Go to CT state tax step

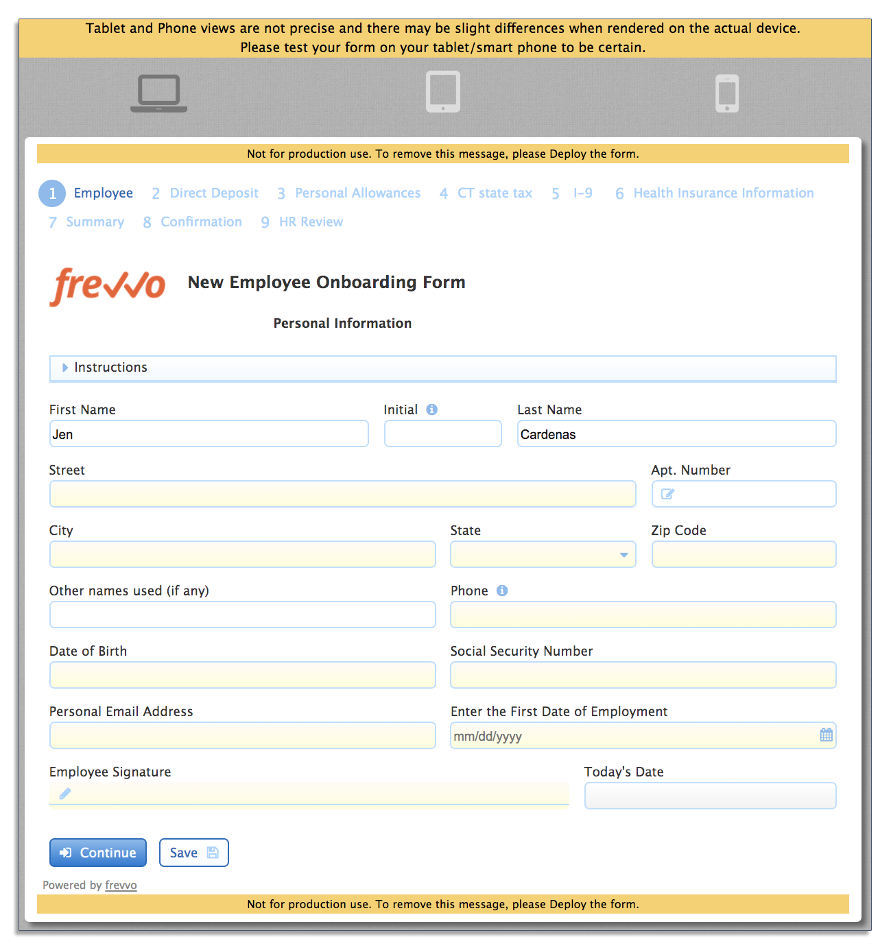pos(486,193)
